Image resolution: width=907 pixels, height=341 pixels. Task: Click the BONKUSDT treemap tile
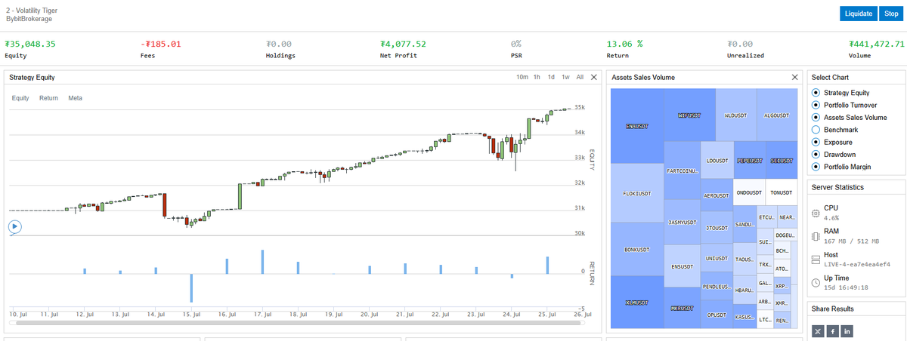637,249
